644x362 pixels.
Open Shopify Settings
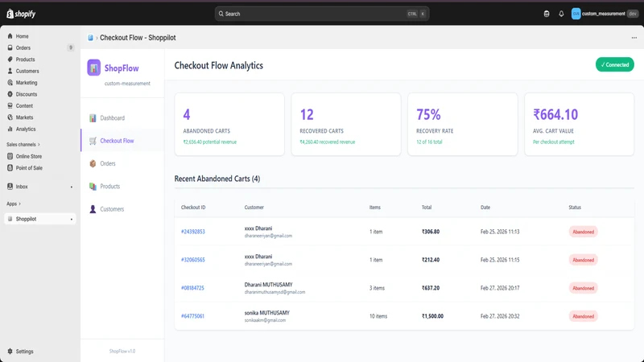click(24, 352)
